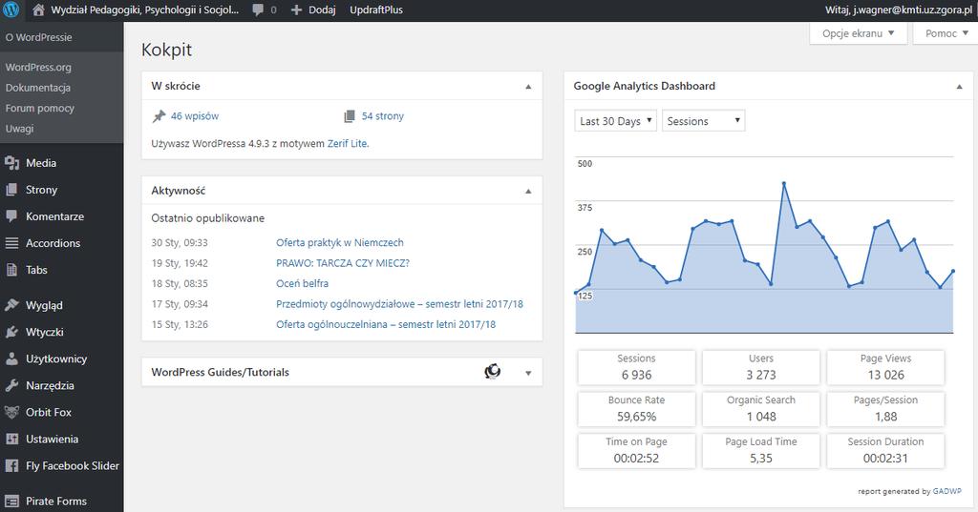978x512 pixels.
Task: Open the Sessions metric dropdown
Action: (703, 121)
